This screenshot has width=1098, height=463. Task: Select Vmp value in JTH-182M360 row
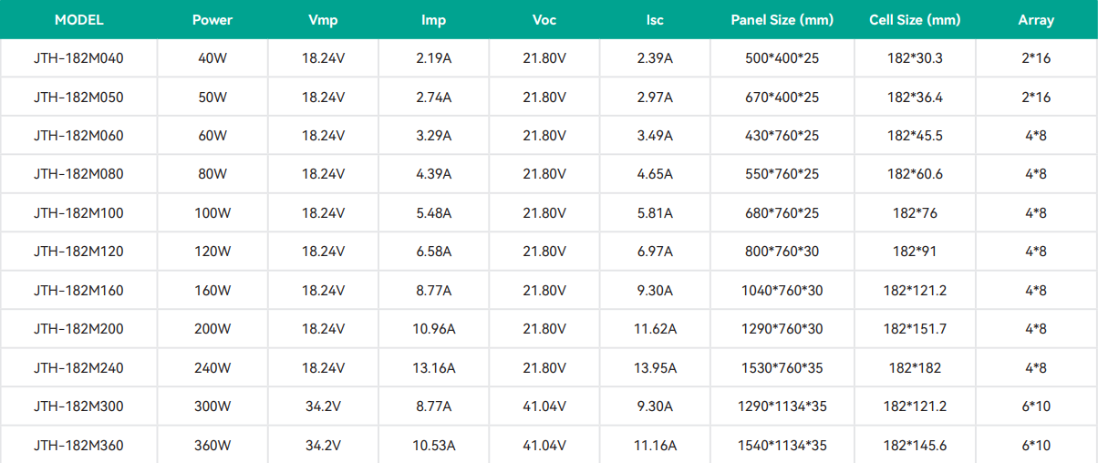(x=323, y=446)
